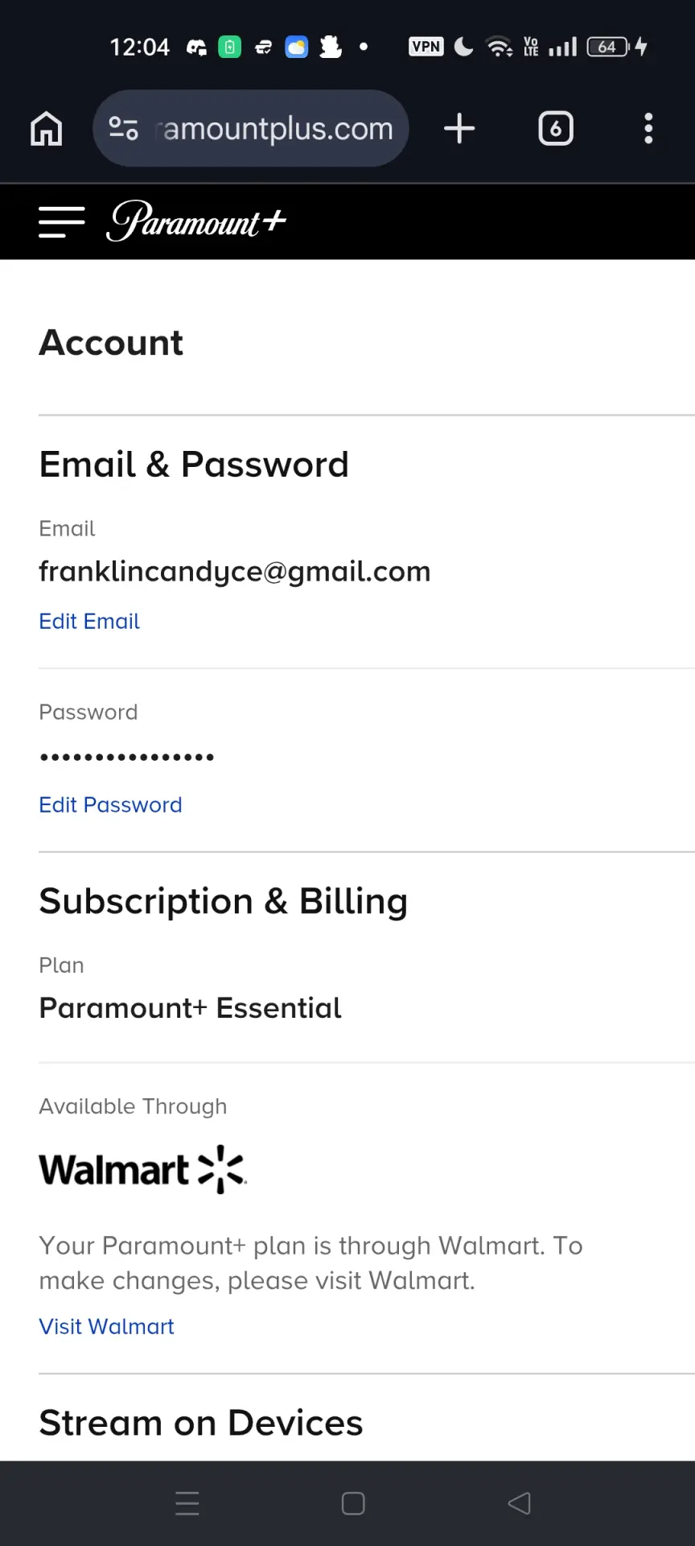Tap the Android home square button
Viewport: 695px width, 1546px height.
click(353, 1503)
